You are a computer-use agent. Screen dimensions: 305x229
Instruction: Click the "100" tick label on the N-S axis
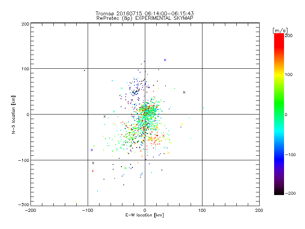(25, 69)
